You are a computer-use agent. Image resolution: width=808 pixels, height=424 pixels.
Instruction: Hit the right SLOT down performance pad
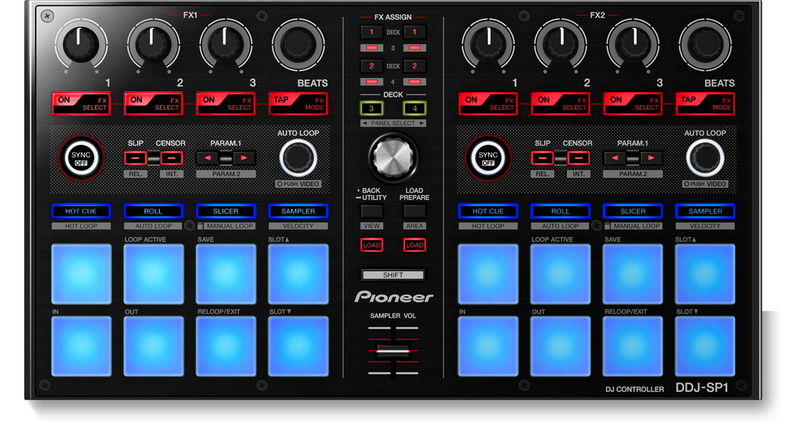706,346
